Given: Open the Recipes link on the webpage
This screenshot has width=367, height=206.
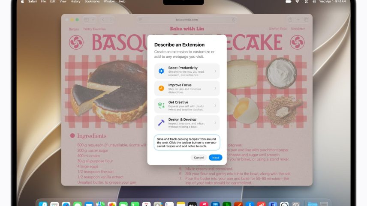Looking at the screenshot, I should (74, 29).
